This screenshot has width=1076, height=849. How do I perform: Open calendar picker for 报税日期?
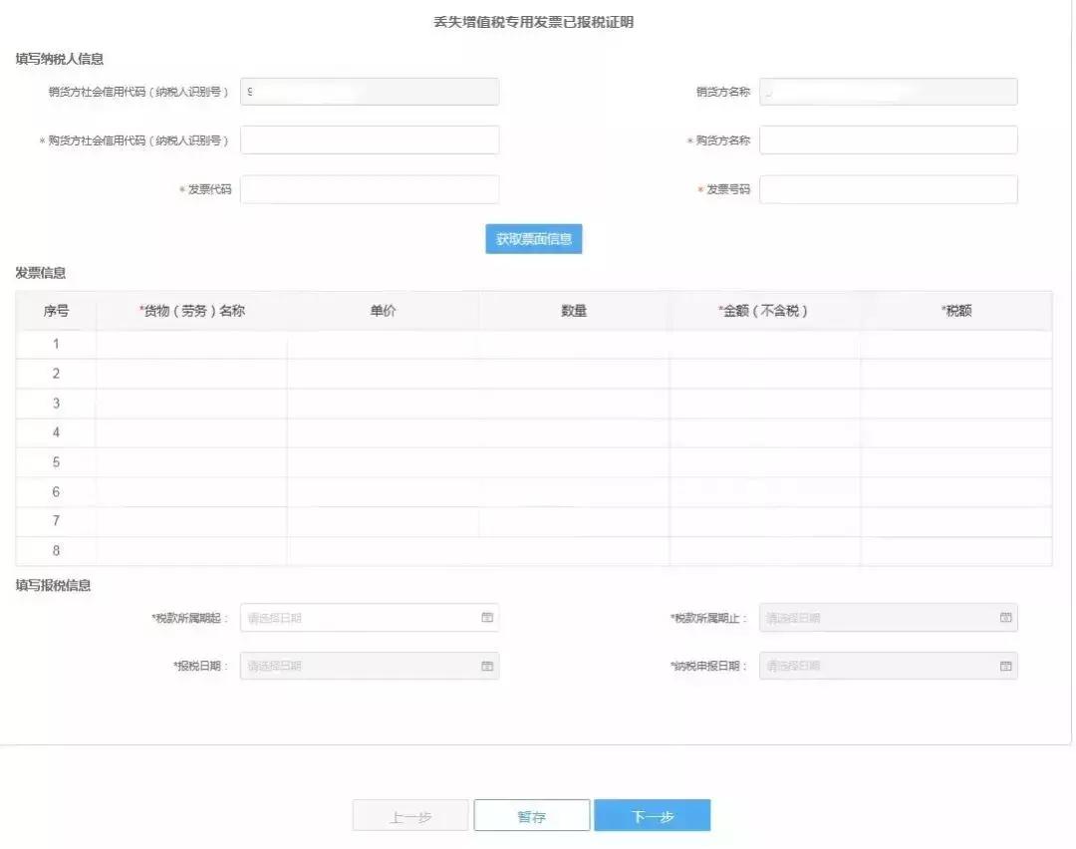[486, 666]
